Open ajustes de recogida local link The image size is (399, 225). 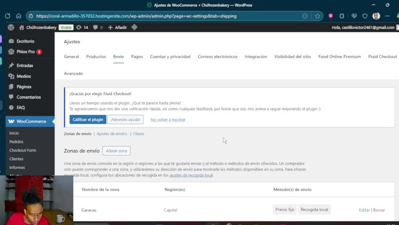click(191, 175)
